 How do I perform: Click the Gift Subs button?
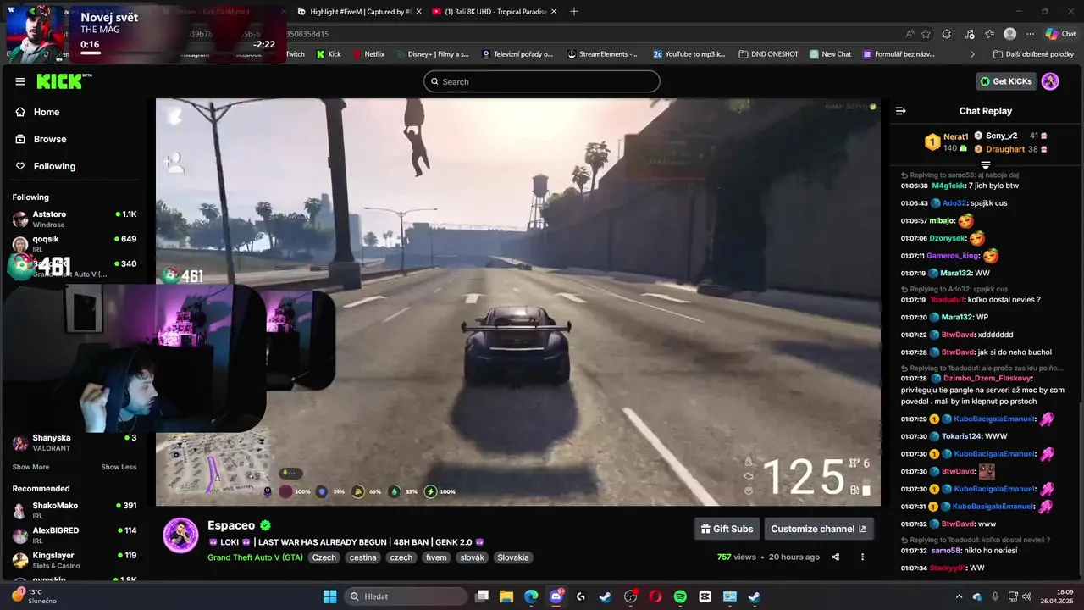(727, 529)
